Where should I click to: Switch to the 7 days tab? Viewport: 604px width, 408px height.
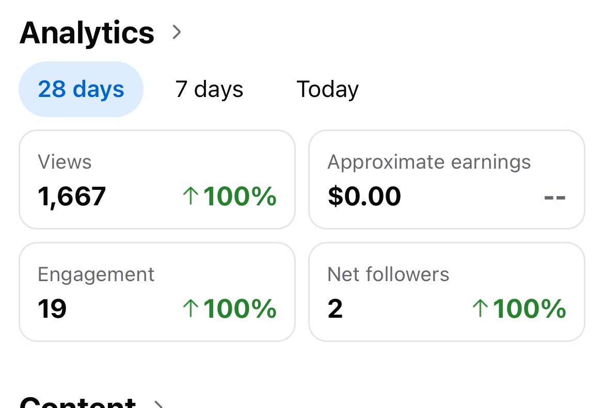[x=209, y=89]
